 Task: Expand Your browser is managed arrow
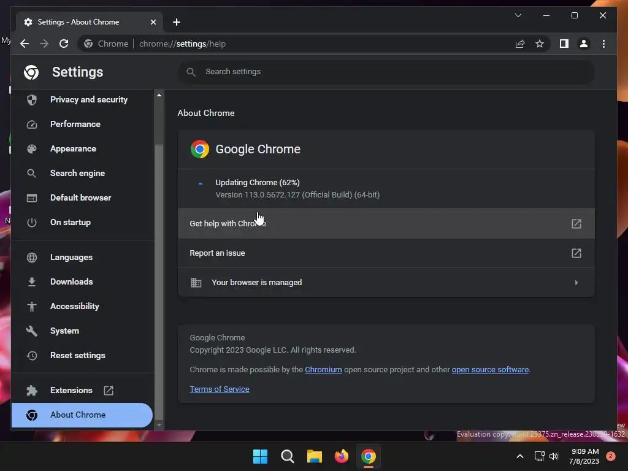(x=576, y=282)
